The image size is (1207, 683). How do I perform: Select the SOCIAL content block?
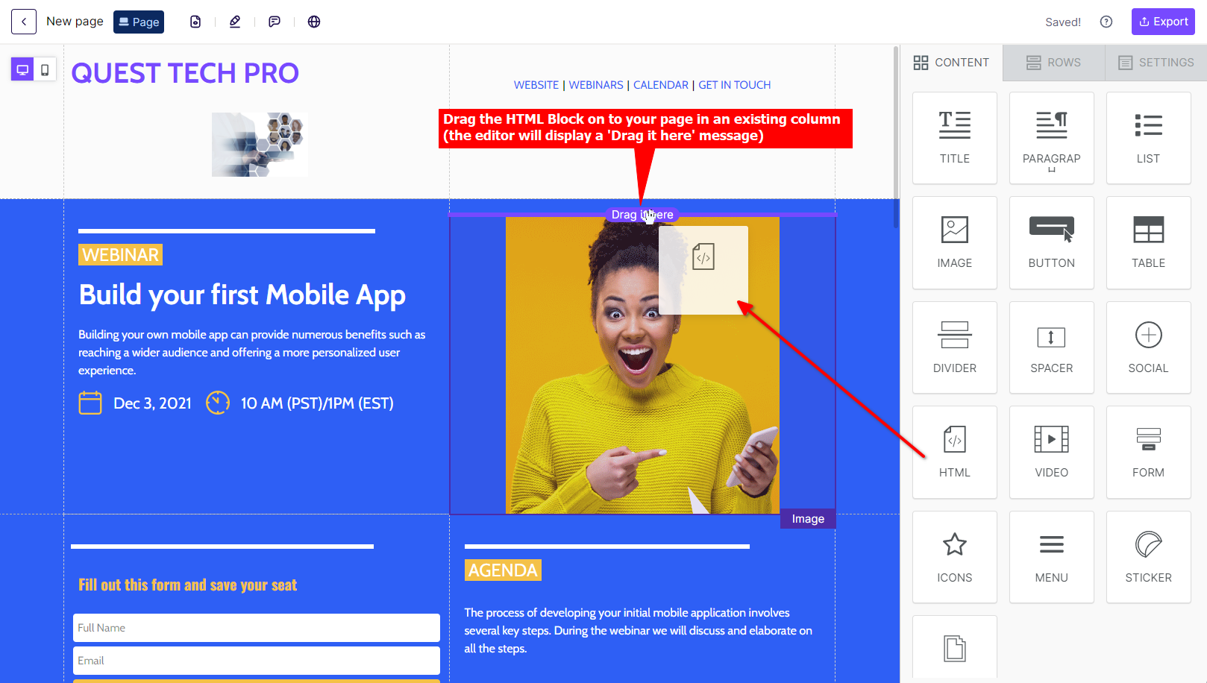coord(1148,347)
